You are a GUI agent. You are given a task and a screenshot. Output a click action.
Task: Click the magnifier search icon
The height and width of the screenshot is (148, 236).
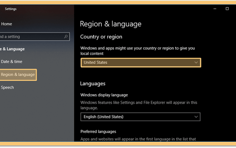(66, 36)
